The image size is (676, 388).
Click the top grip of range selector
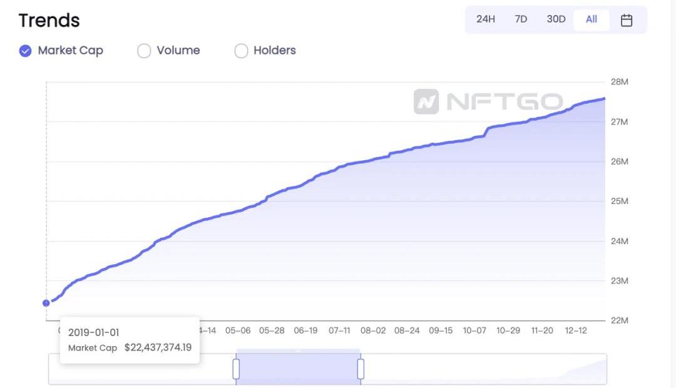tap(298, 350)
